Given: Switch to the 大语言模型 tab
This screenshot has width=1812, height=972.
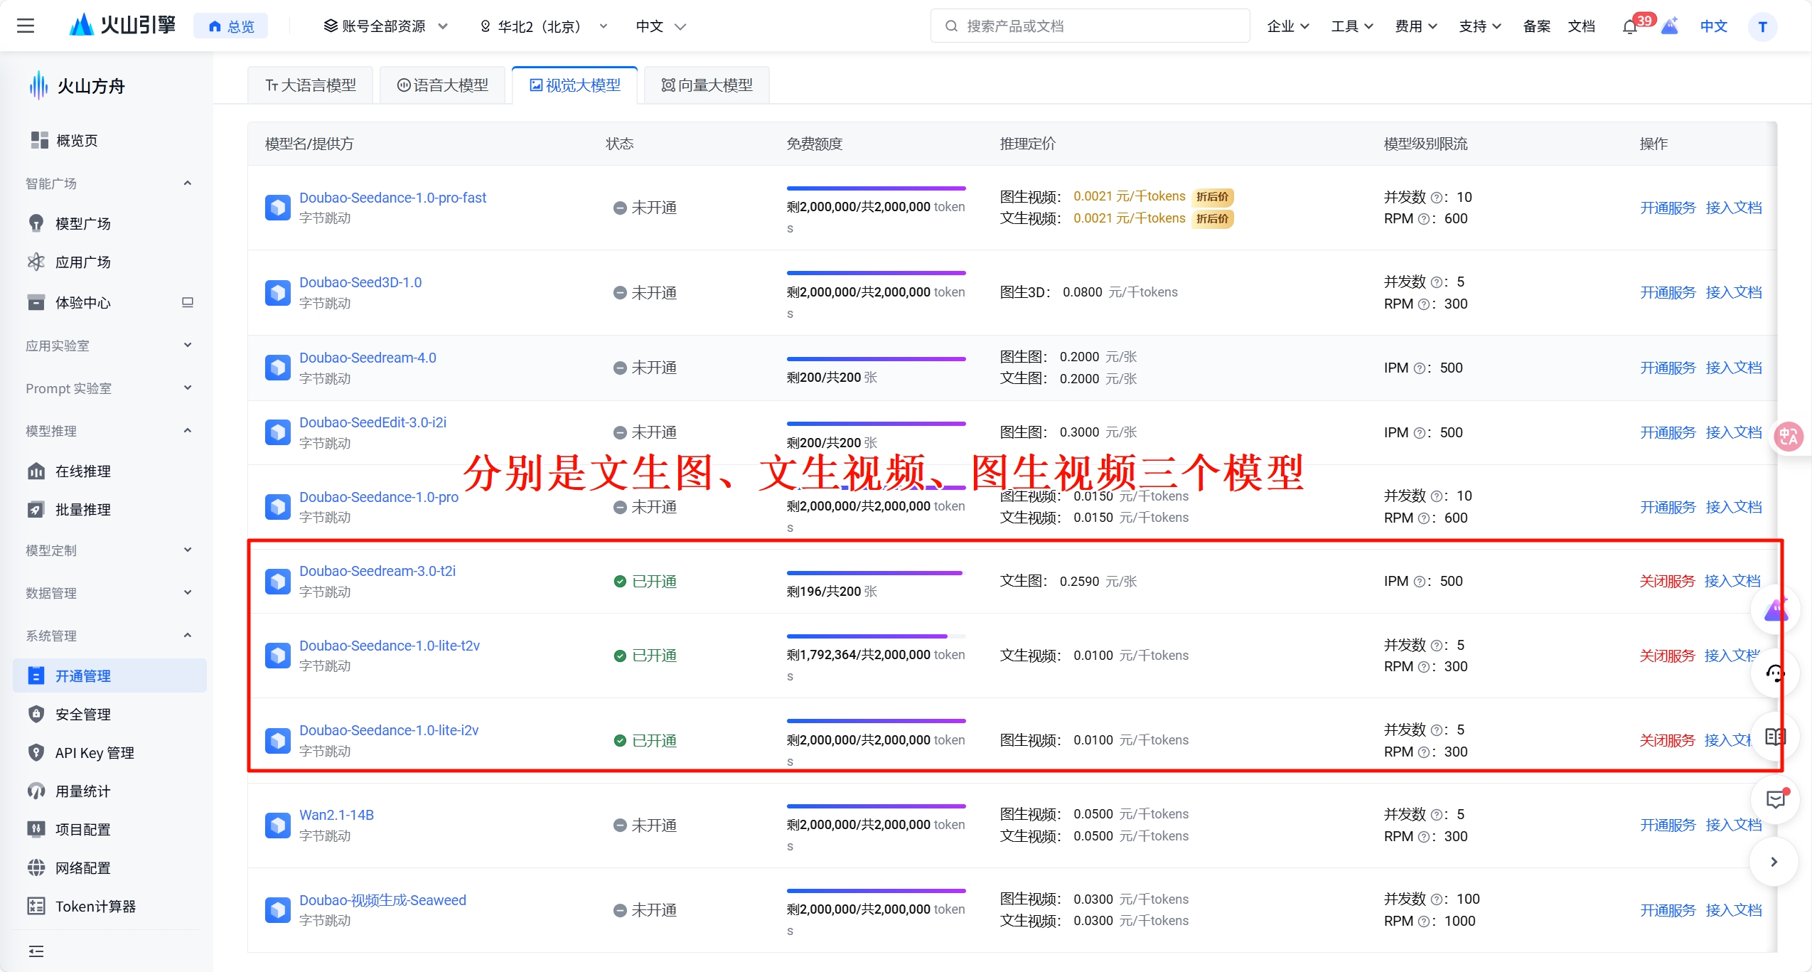Looking at the screenshot, I should [311, 85].
